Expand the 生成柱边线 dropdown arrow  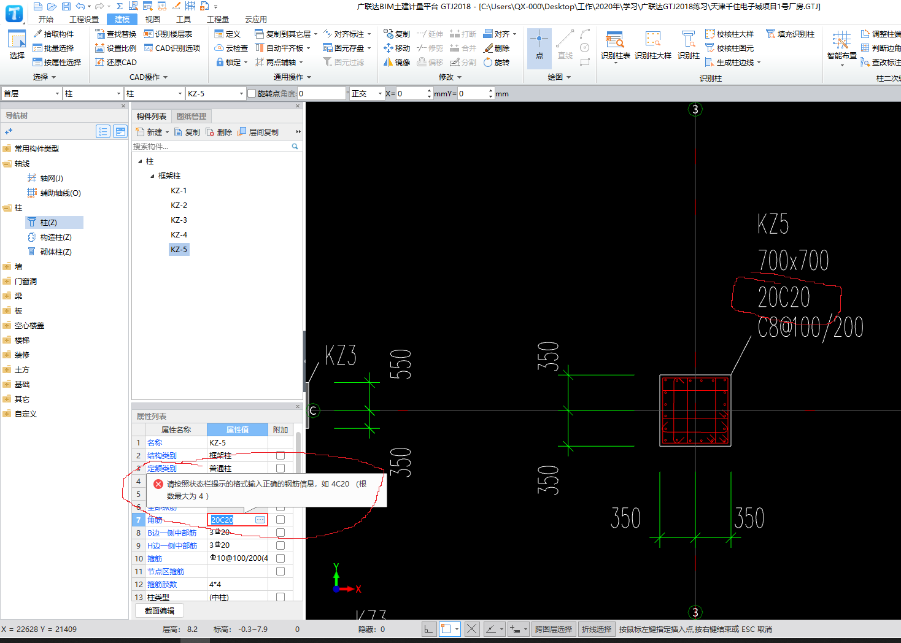click(759, 62)
